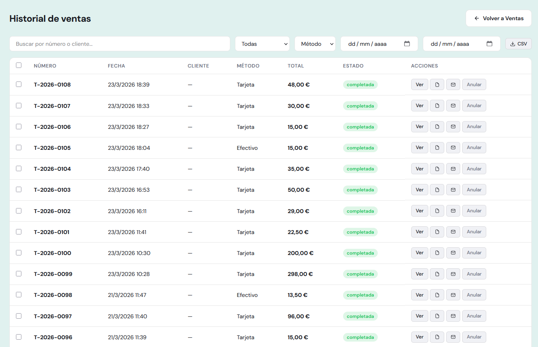Click the search field Buscar por número o cliente

click(119, 44)
